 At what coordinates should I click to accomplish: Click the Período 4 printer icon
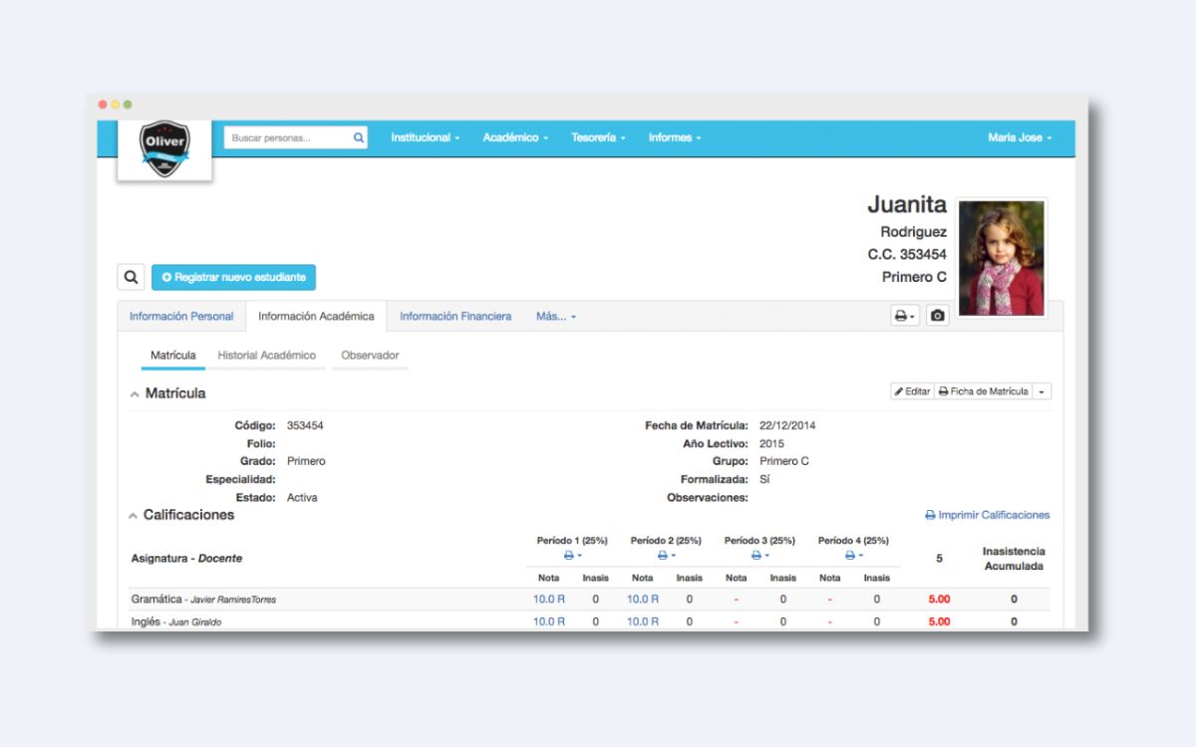point(852,556)
